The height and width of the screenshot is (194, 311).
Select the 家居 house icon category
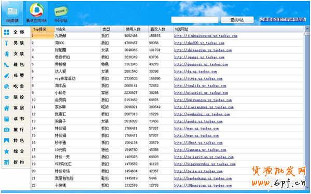[7, 108]
